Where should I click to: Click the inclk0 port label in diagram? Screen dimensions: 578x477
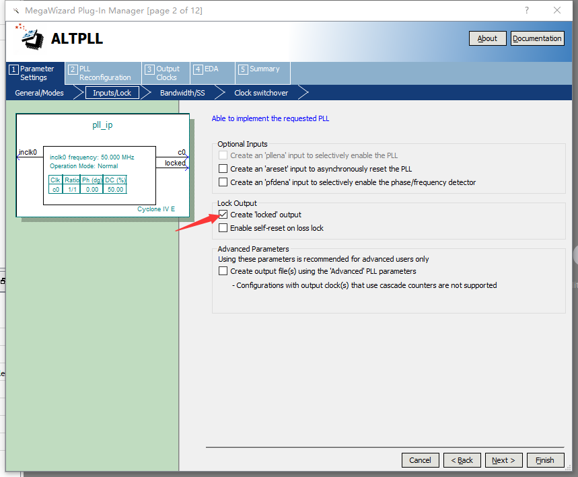[x=28, y=152]
